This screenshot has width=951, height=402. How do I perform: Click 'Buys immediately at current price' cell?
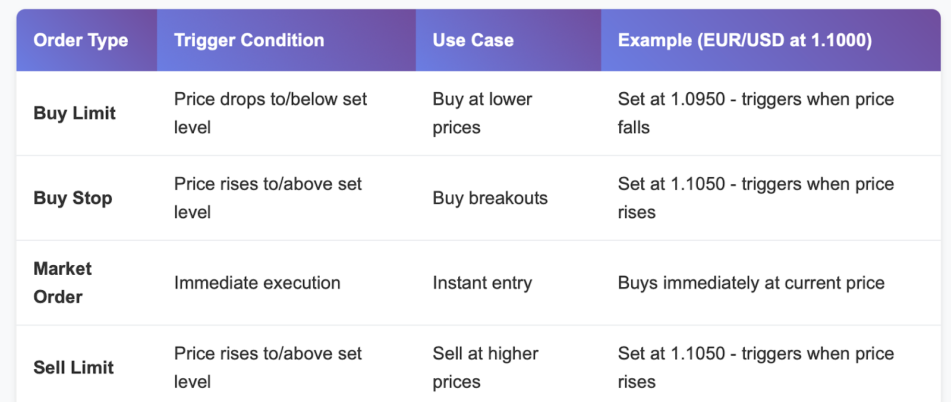[x=751, y=283]
